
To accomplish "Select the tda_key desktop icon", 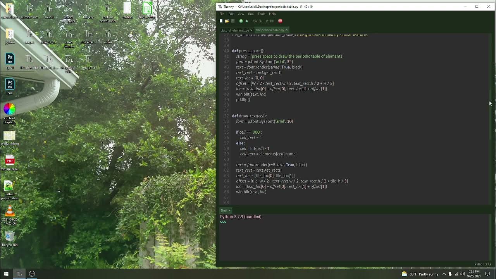I will tap(88, 11).
